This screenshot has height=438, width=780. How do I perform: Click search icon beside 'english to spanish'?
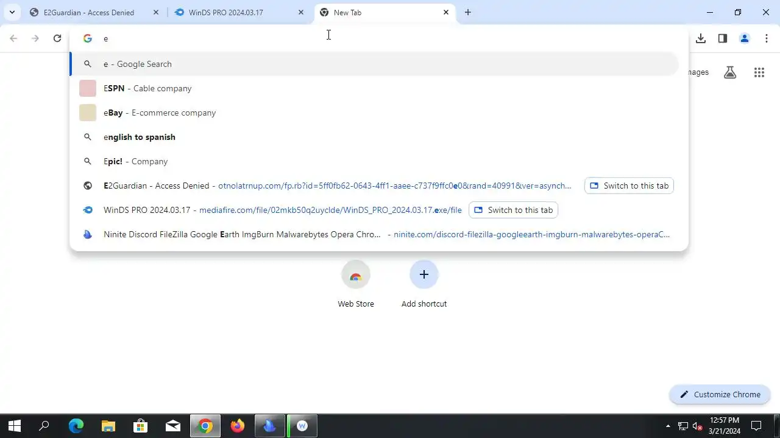coord(88,137)
